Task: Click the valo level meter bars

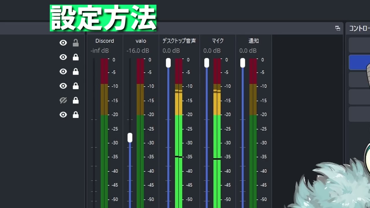Action: pos(140,133)
